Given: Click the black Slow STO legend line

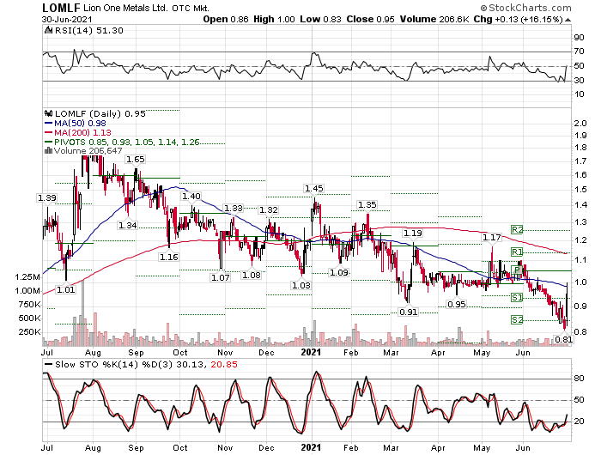Looking at the screenshot, I should [x=48, y=365].
